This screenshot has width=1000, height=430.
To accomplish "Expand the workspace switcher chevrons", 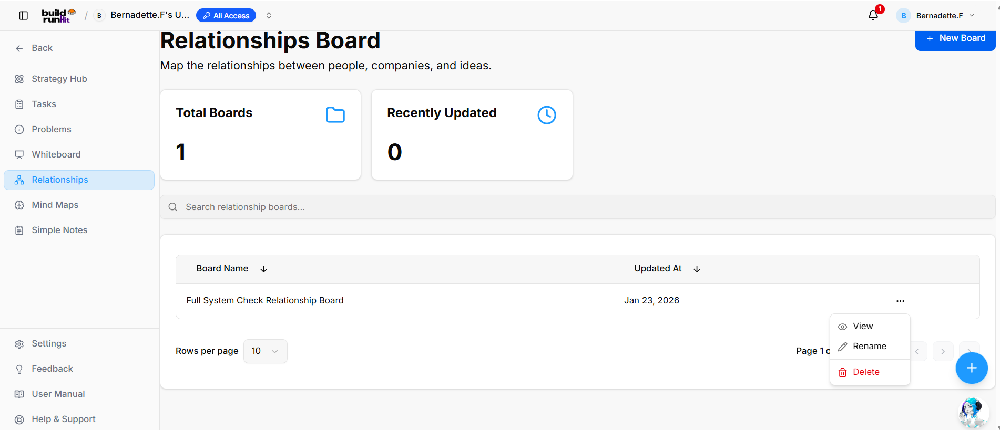I will pyautogui.click(x=269, y=16).
